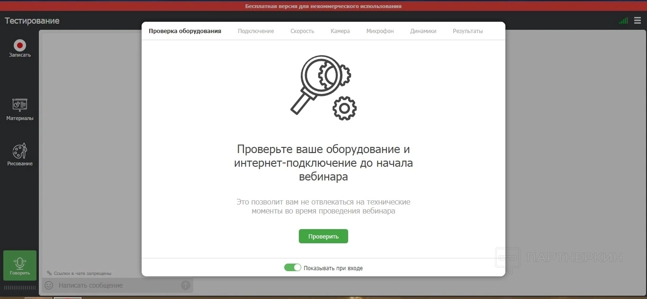Viewport: 647px width, 299px height.
Task: Click the Тестирование webinar title
Action: tap(32, 21)
